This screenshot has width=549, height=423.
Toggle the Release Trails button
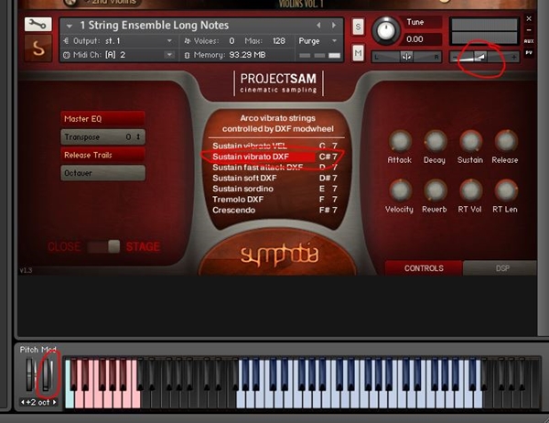point(102,155)
